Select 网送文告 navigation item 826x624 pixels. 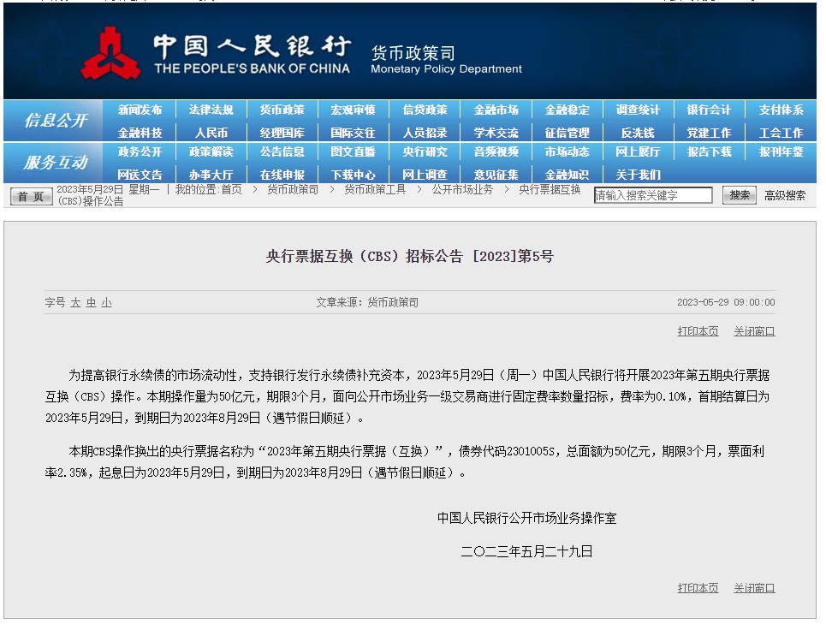(140, 175)
